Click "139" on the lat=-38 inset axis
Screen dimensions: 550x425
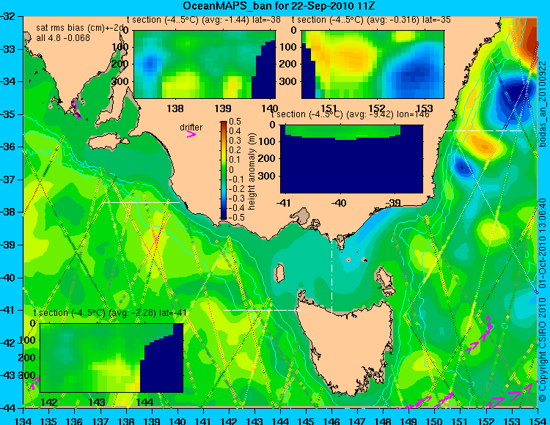pos(223,108)
